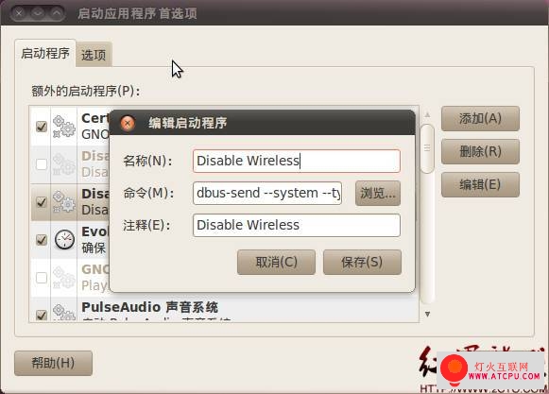
Task: Close the 编辑启动程序 dialog with its orange X
Action: click(128, 123)
